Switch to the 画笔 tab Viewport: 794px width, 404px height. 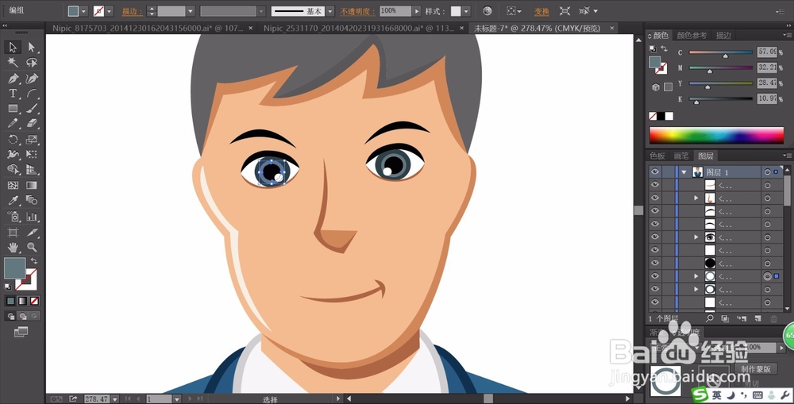click(x=681, y=156)
